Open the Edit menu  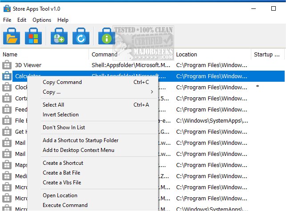click(22, 20)
